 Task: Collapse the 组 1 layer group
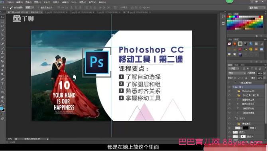(233, 87)
